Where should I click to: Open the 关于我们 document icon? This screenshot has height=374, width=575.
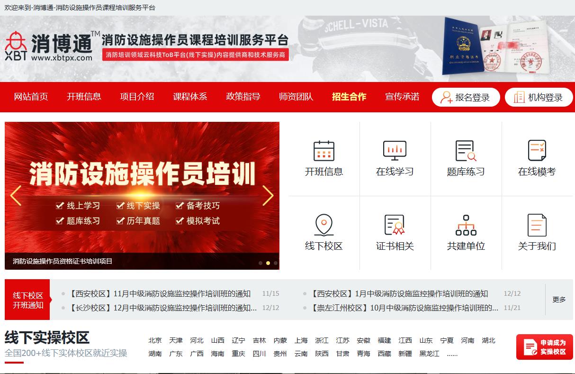tap(537, 225)
